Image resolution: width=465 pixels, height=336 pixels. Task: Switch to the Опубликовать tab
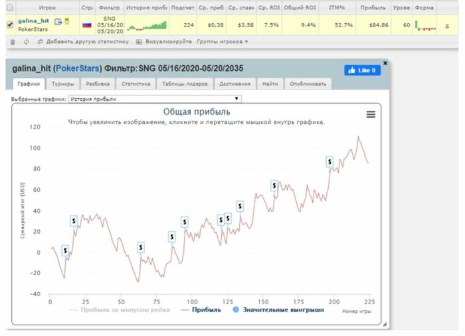click(308, 84)
